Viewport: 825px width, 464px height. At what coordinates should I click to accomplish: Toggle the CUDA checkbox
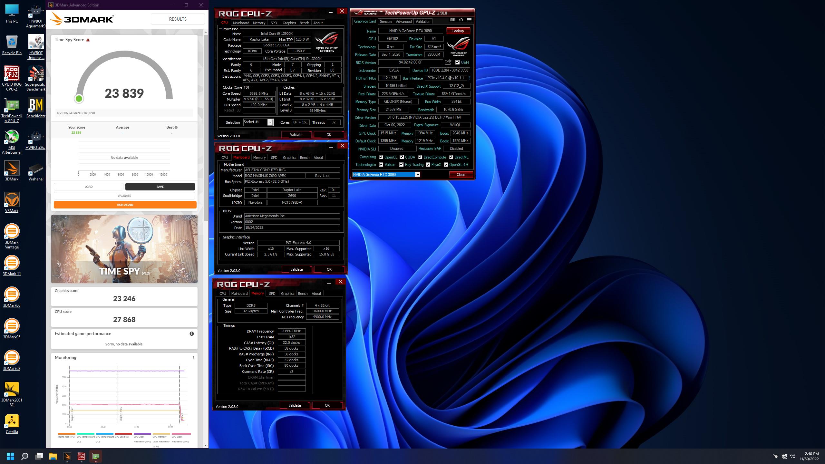pyautogui.click(x=402, y=157)
